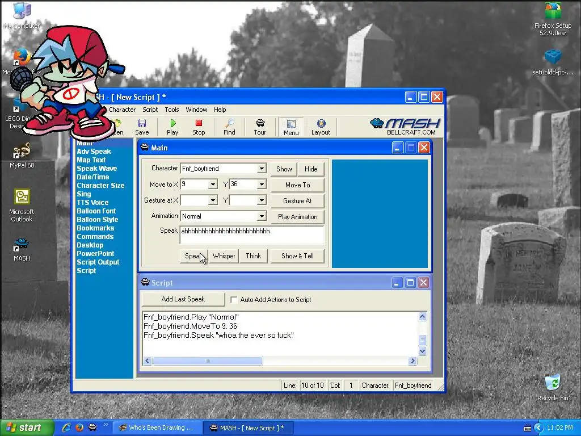This screenshot has height=436, width=581.
Task: Click the MASH quick launch icon
Action: coord(92,427)
